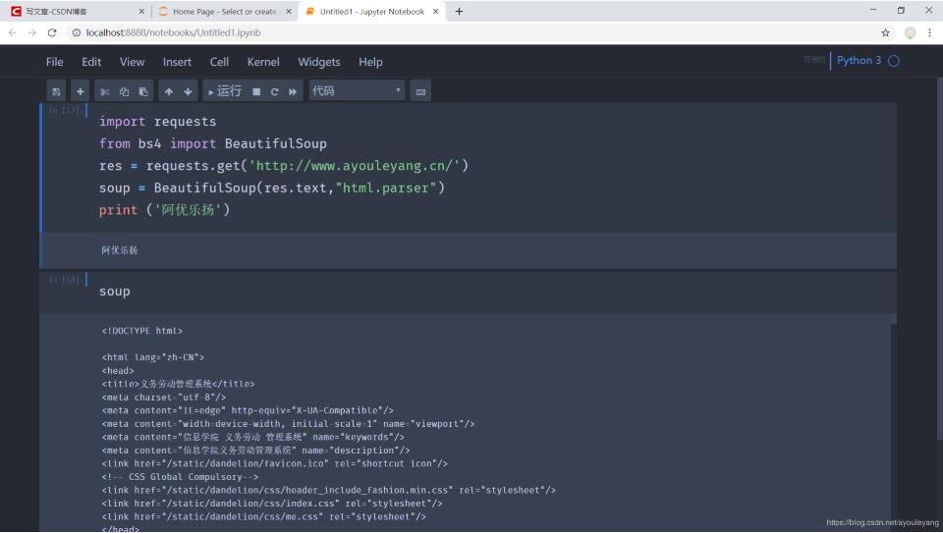943x533 pixels.
Task: Select the Untitled1 Jupyter Notebook tab
Action: 372,12
